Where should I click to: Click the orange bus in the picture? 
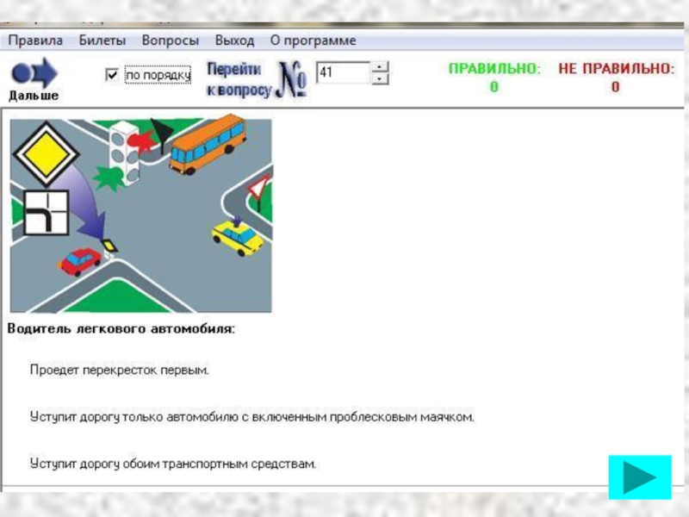(207, 144)
